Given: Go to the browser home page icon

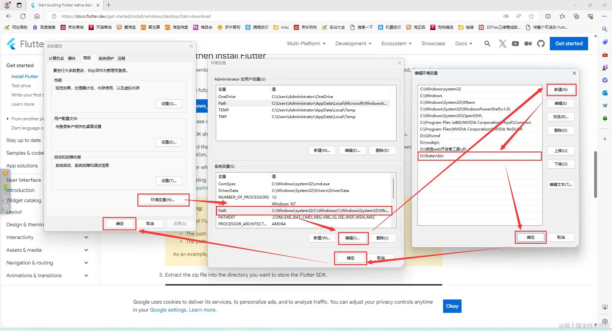Looking at the screenshot, I should [37, 16].
